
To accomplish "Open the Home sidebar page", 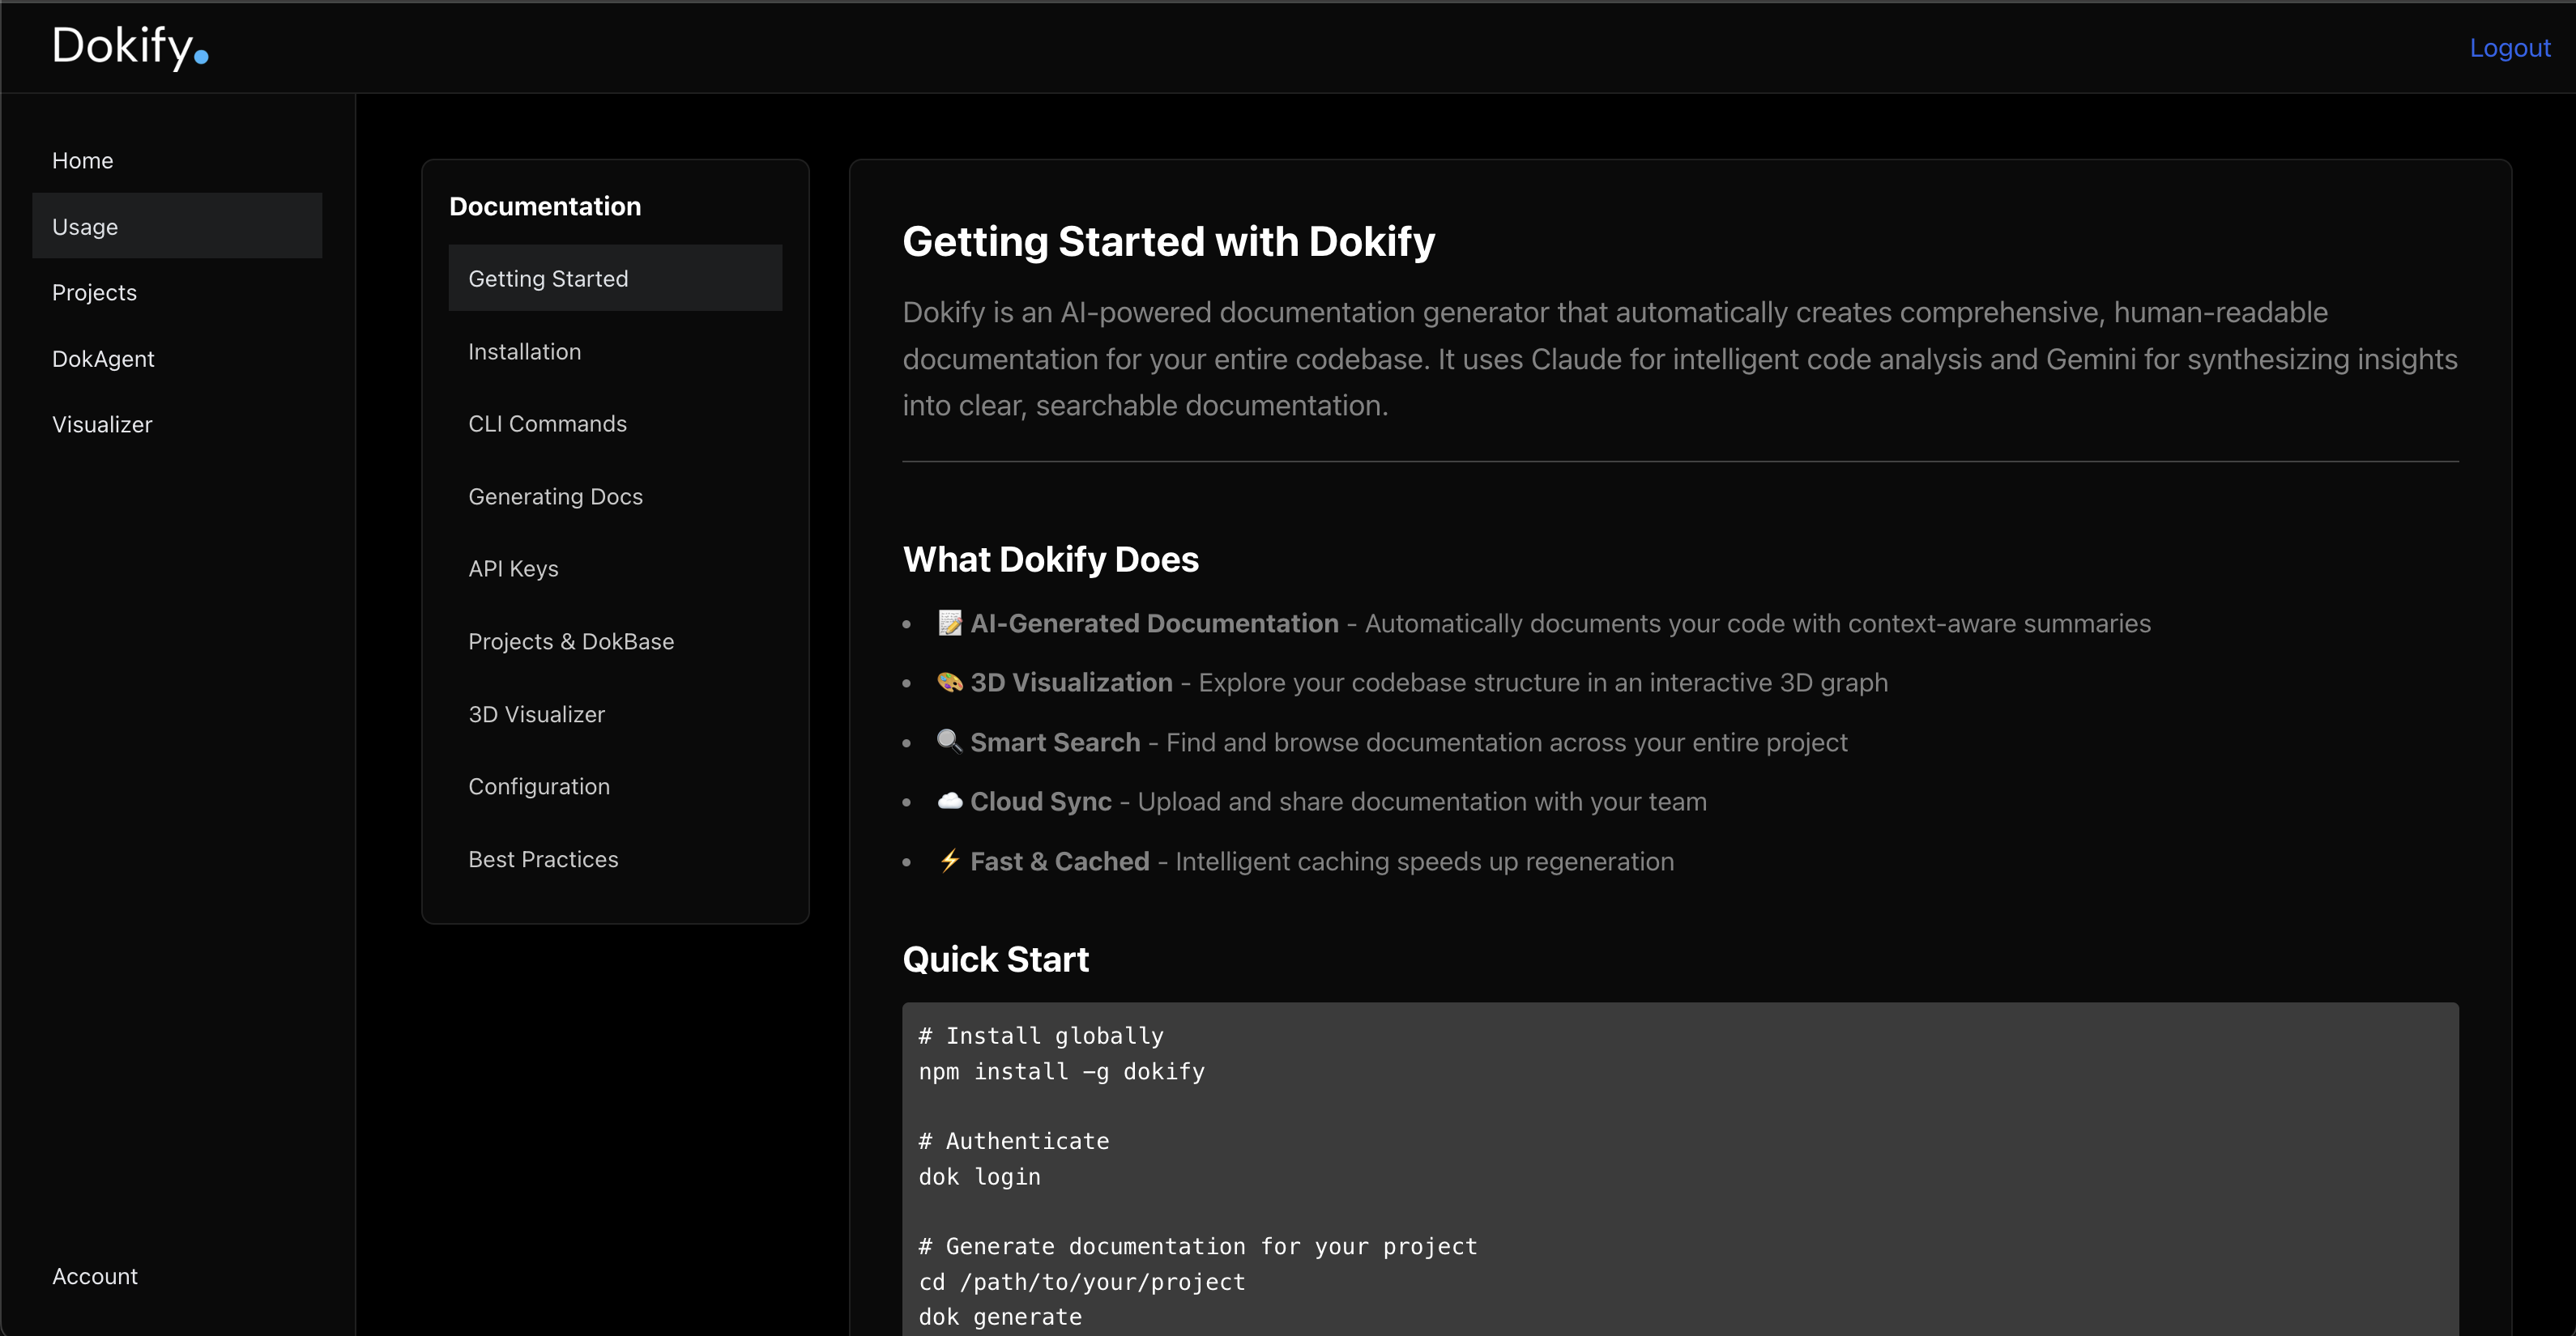I will coord(82,161).
